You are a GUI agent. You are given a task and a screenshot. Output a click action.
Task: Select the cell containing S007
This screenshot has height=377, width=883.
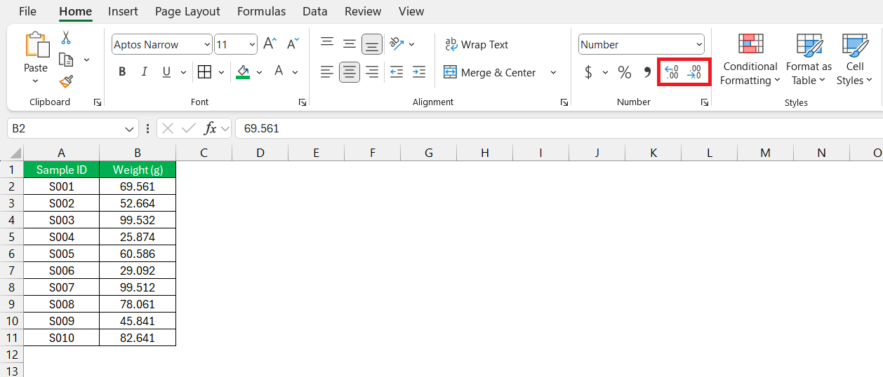click(62, 287)
